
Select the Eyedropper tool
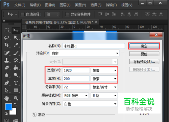point(16,45)
